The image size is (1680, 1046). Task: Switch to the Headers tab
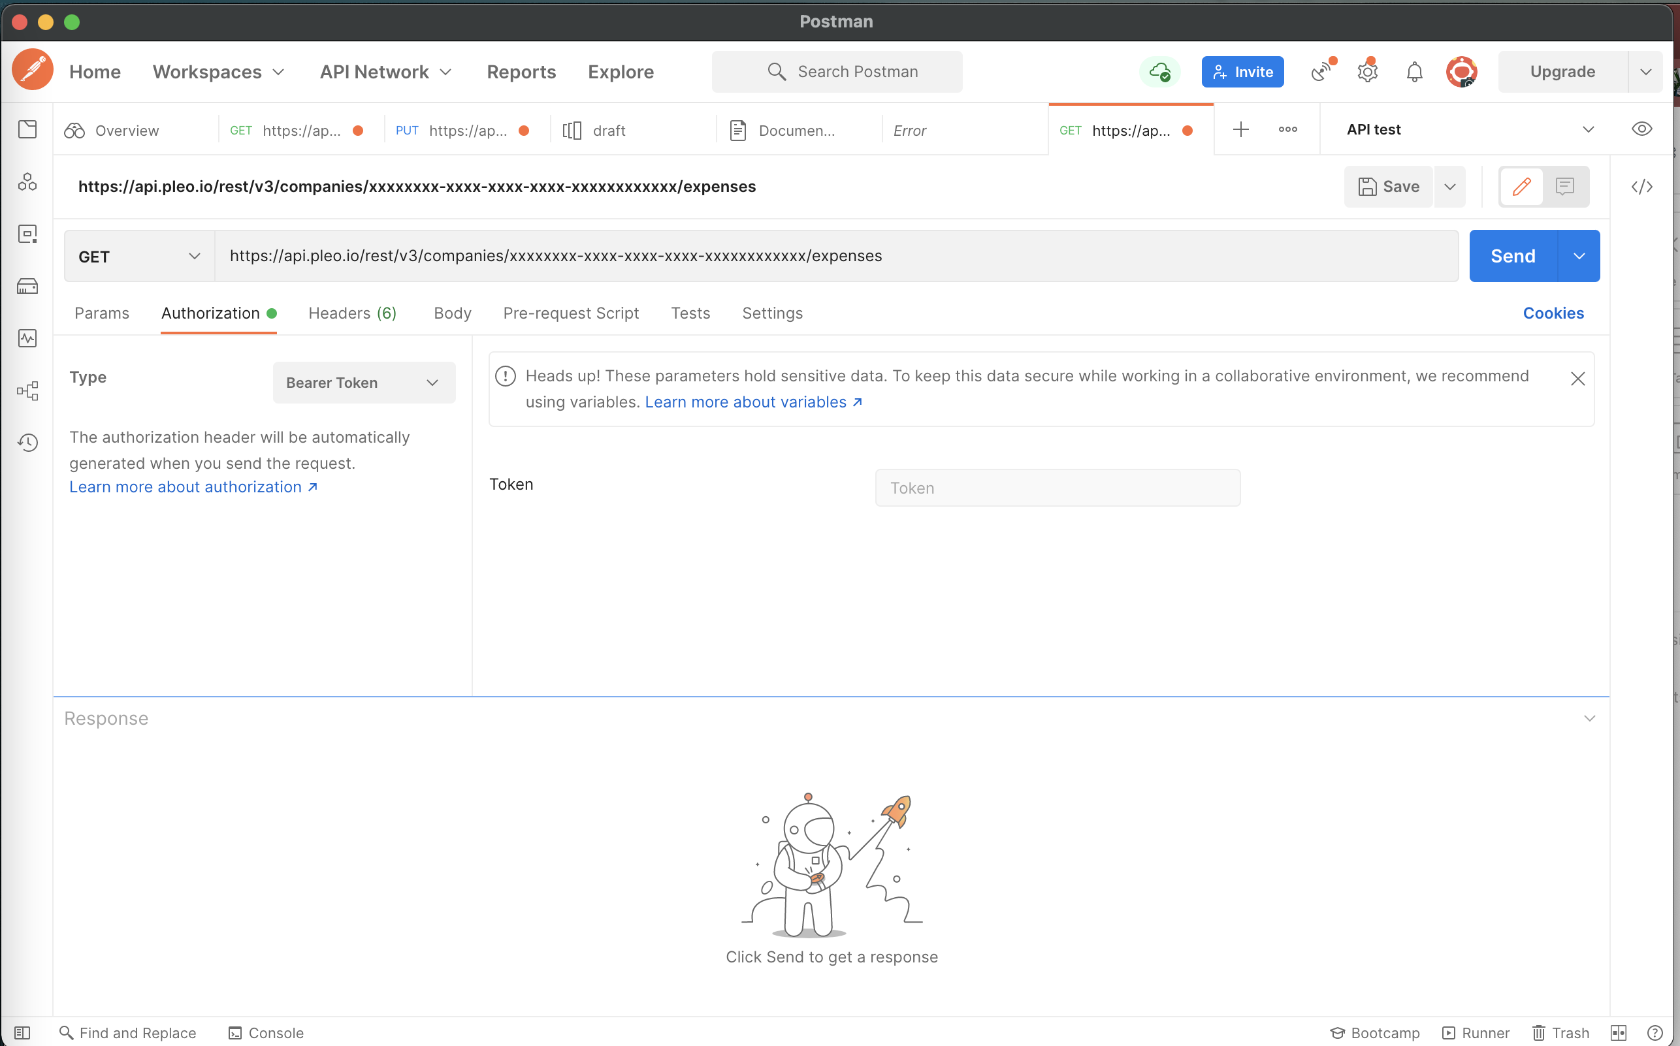(x=352, y=313)
